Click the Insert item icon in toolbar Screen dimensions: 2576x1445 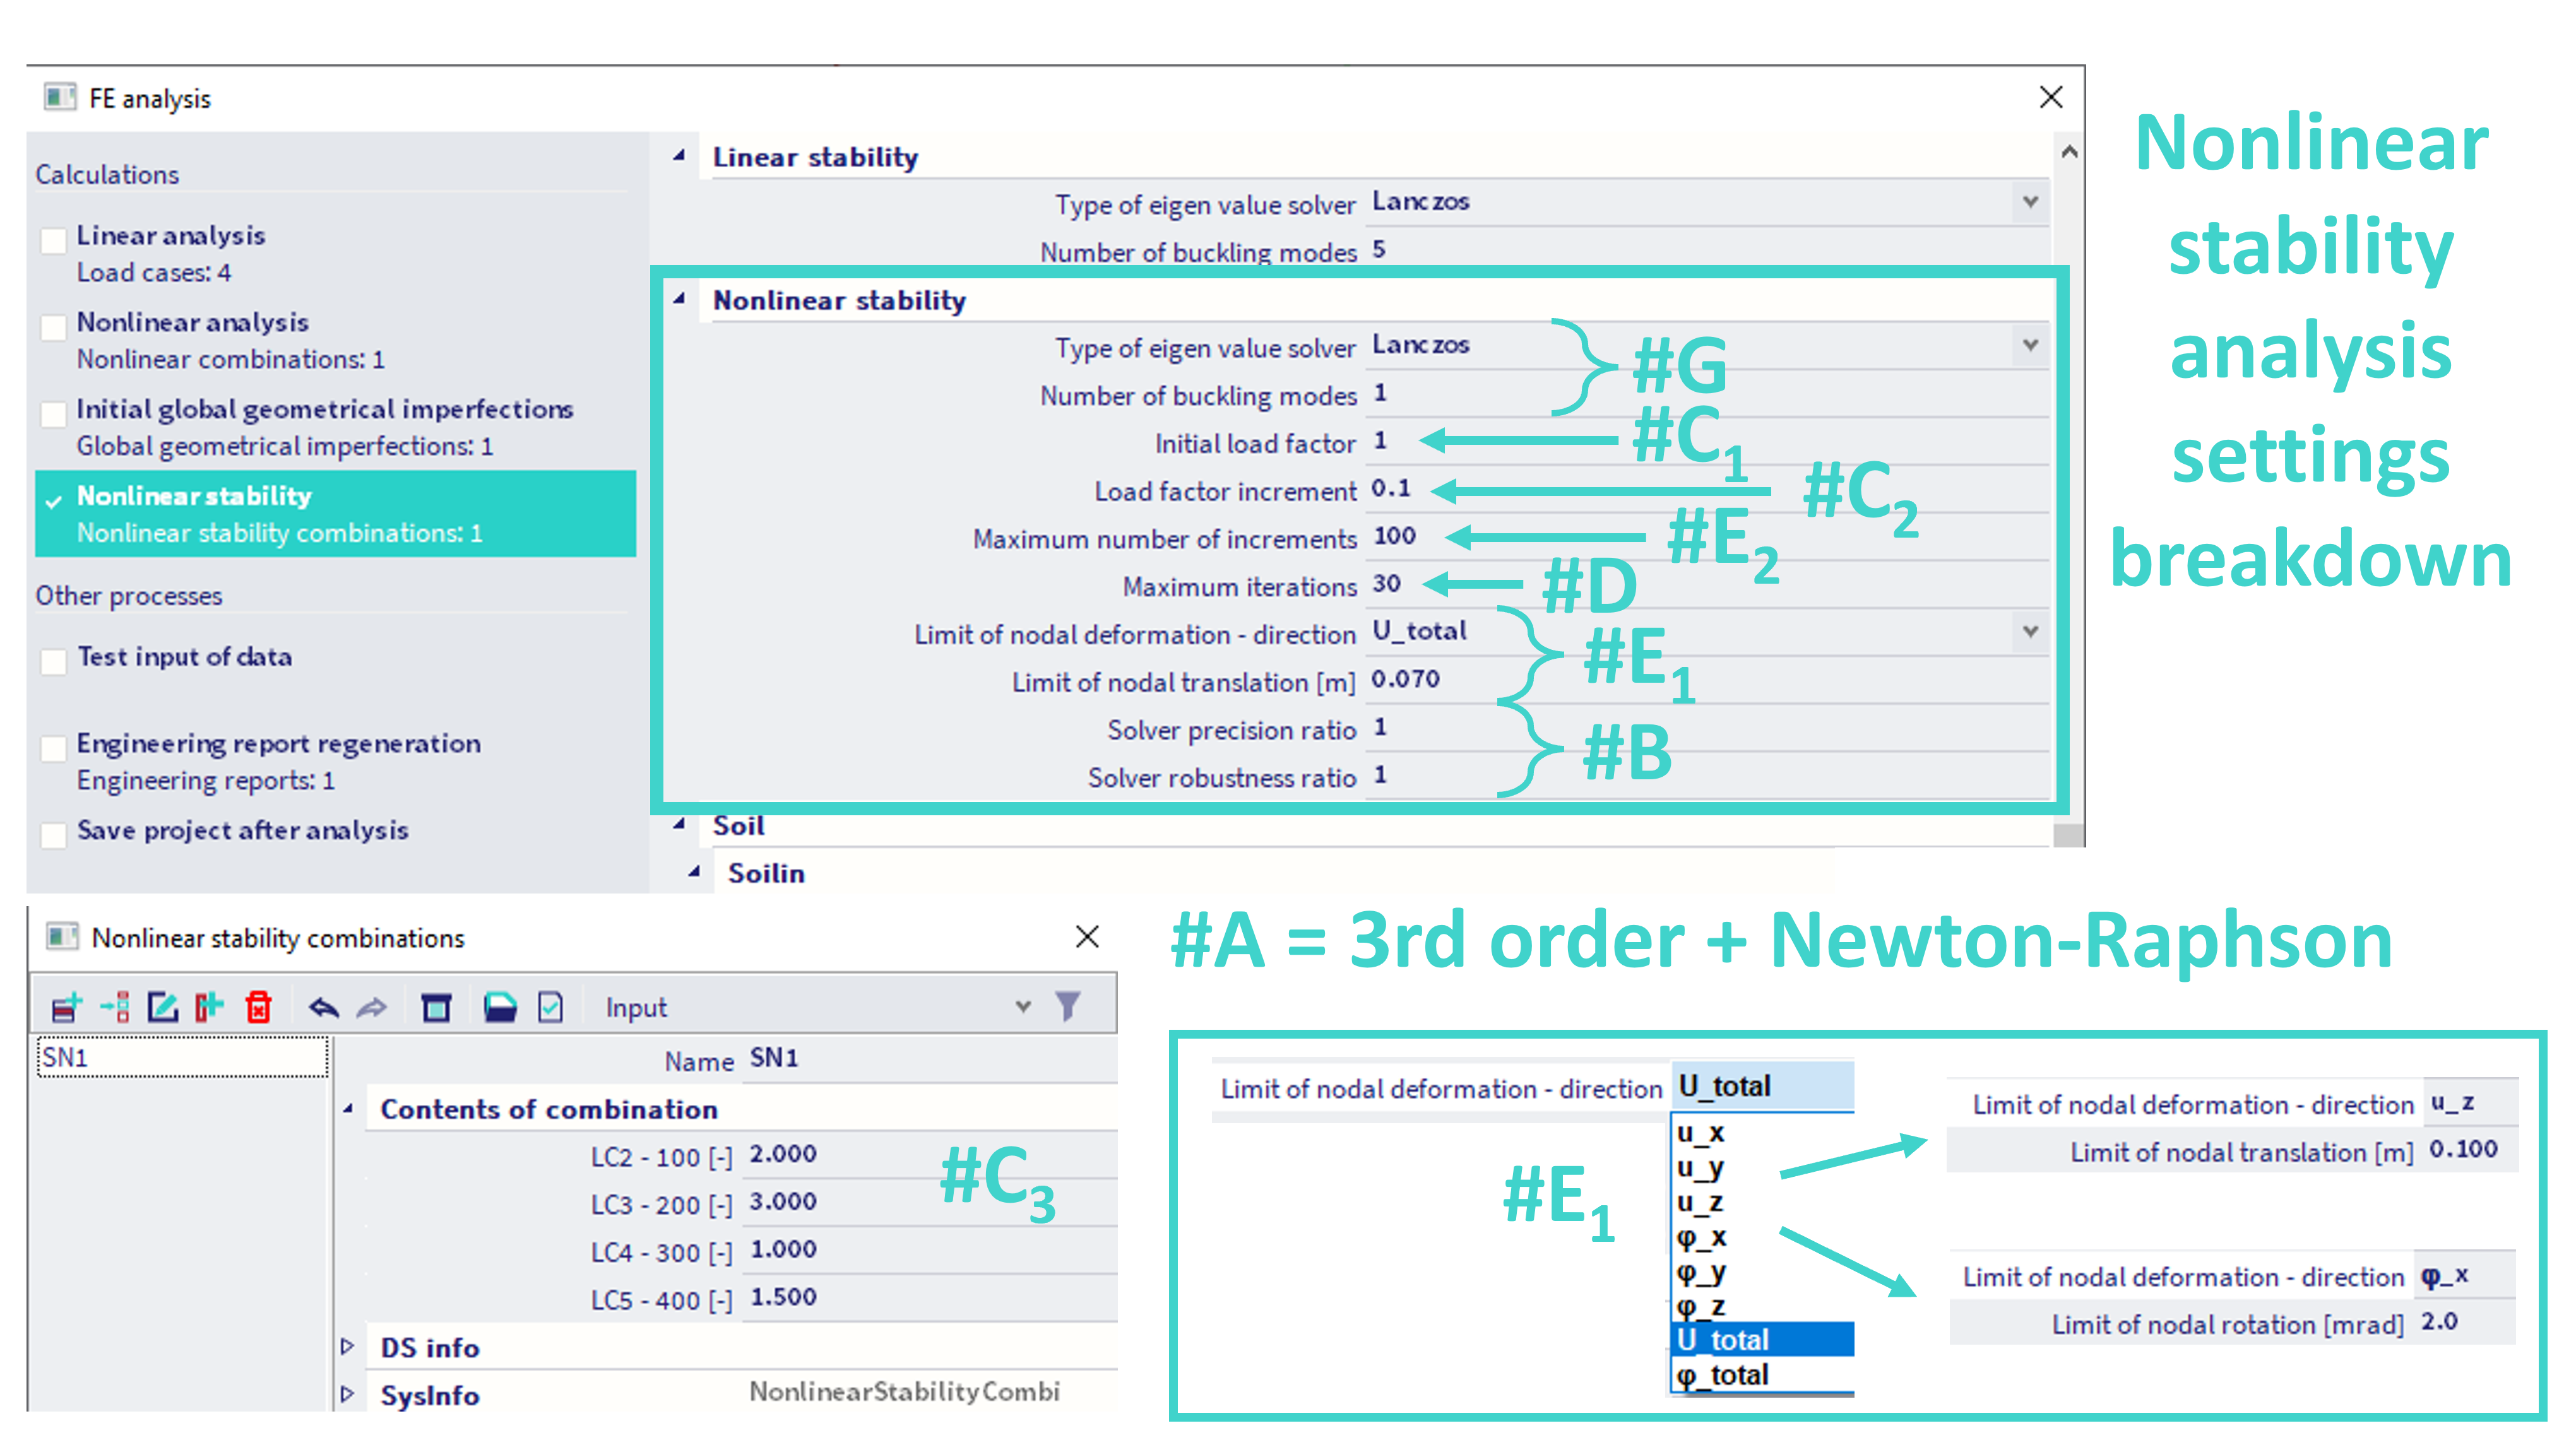click(116, 1007)
